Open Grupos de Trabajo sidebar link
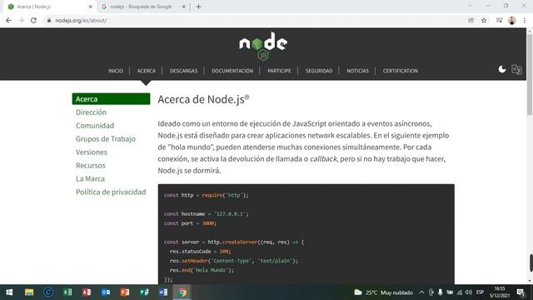This screenshot has width=533, height=300. [x=106, y=139]
